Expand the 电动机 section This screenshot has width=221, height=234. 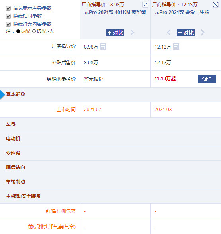[110, 139]
